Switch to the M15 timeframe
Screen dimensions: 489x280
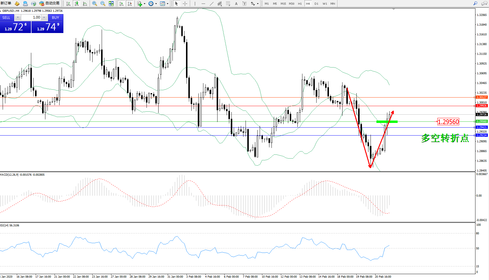(283, 4)
